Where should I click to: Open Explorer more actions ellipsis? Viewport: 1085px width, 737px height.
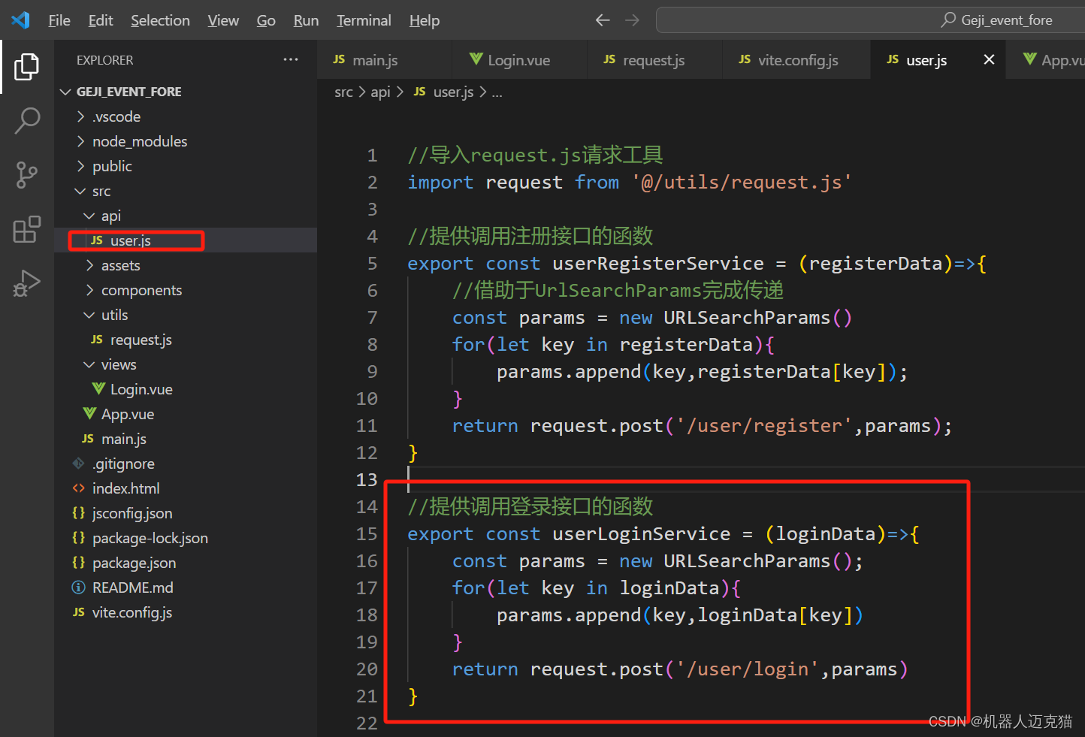coord(291,59)
